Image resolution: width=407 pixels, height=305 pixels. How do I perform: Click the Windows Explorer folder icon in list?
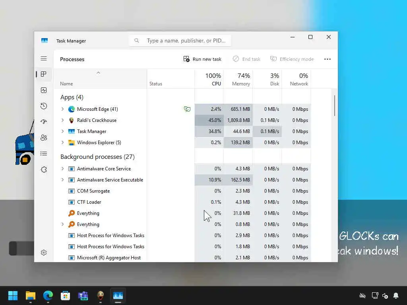[72, 143]
